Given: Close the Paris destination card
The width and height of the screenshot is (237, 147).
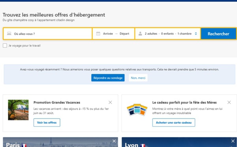Looking at the screenshot, I should 114,141.
